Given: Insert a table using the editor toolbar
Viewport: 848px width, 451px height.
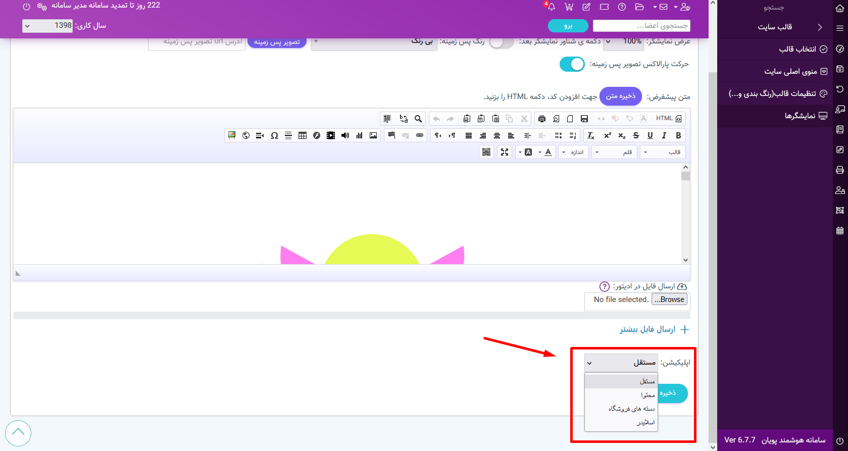Looking at the screenshot, I should (x=303, y=135).
